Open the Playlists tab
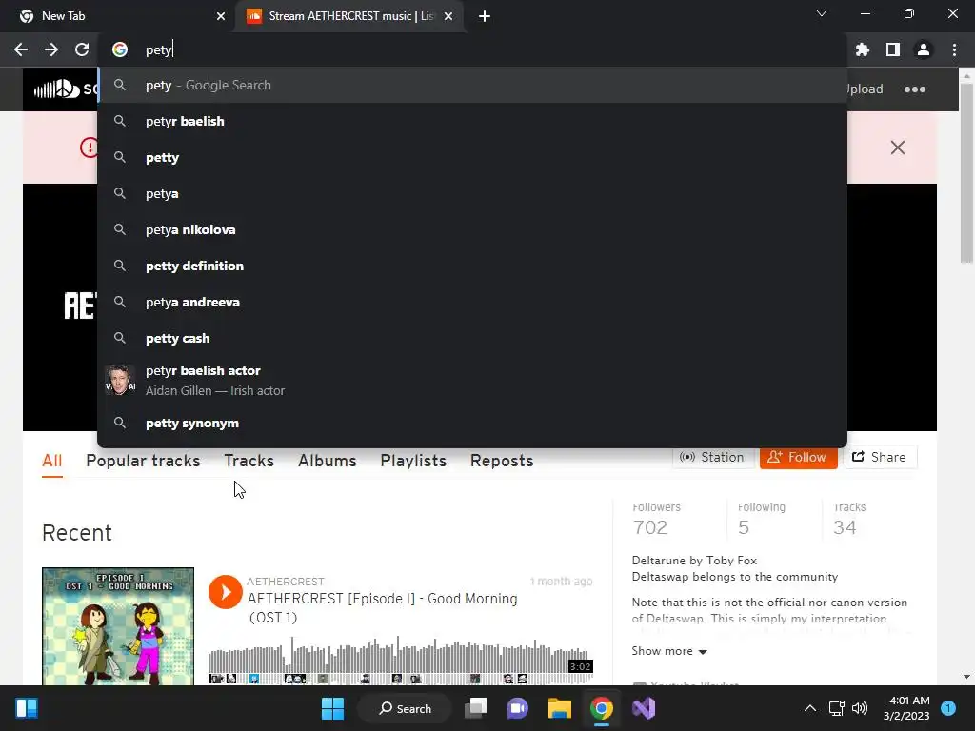 [x=413, y=462]
